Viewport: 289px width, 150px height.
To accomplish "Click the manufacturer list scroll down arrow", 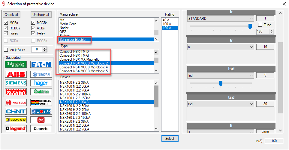I will pos(156,39).
